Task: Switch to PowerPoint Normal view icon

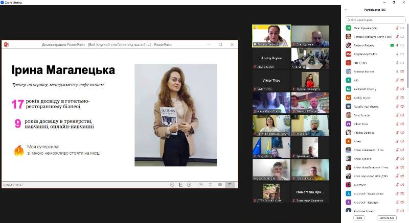Action: pos(201,185)
